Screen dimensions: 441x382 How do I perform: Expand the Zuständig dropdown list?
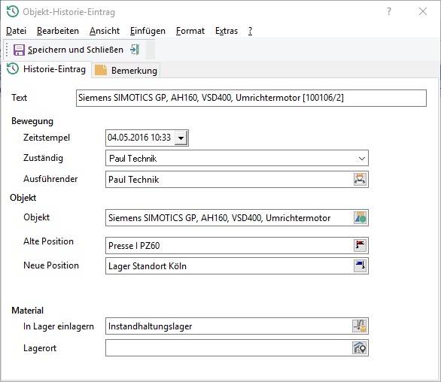[x=362, y=159]
